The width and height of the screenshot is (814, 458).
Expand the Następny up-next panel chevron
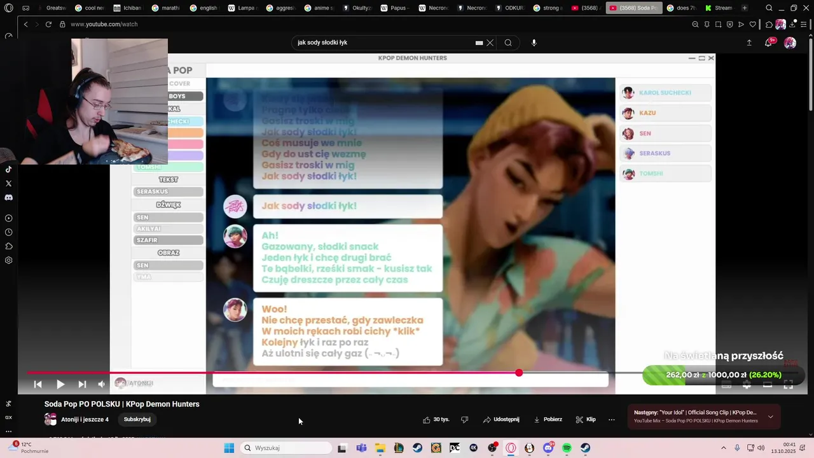(x=771, y=417)
